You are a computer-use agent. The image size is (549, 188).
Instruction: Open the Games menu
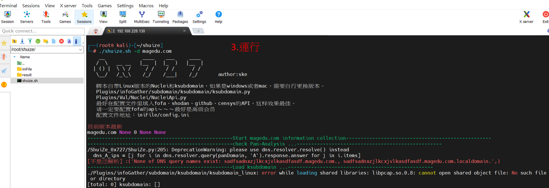(x=104, y=6)
